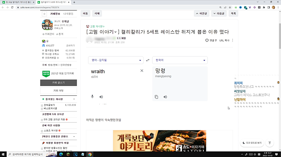Viewport: 281px width, 157px height.
Task: Open the 카페관리 link
Action: point(48,34)
